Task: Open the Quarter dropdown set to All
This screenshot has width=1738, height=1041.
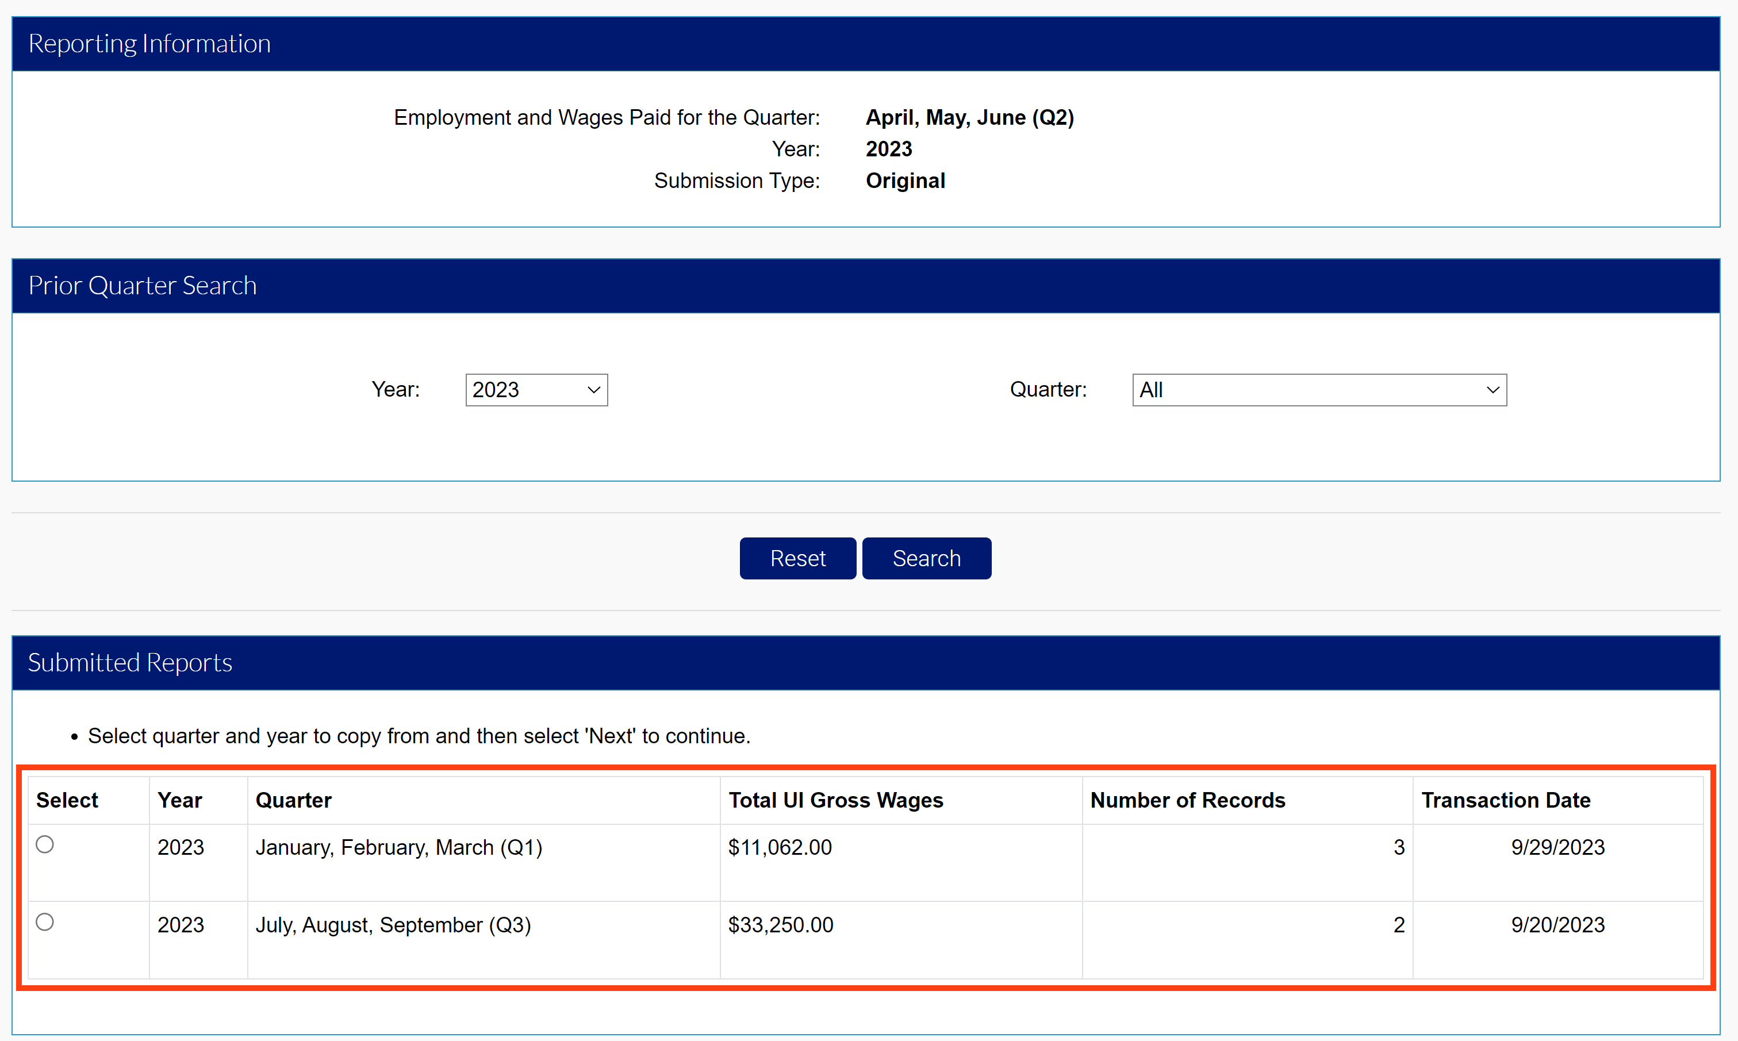Action: [1318, 389]
